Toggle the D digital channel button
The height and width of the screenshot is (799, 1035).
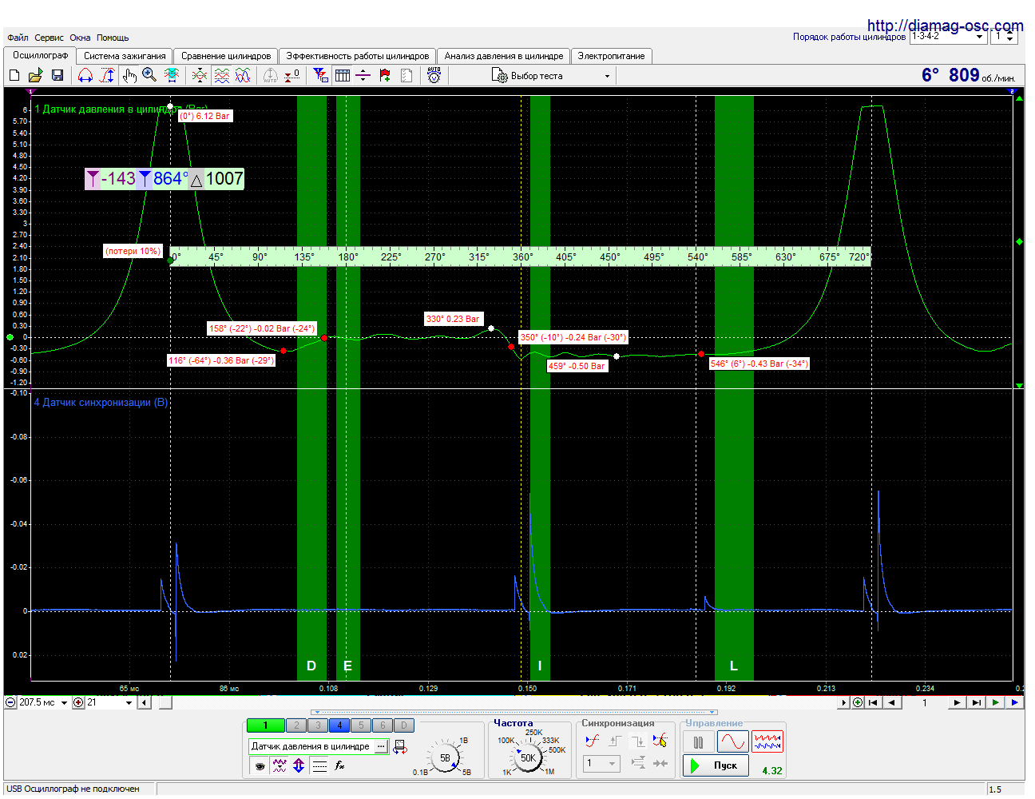404,725
